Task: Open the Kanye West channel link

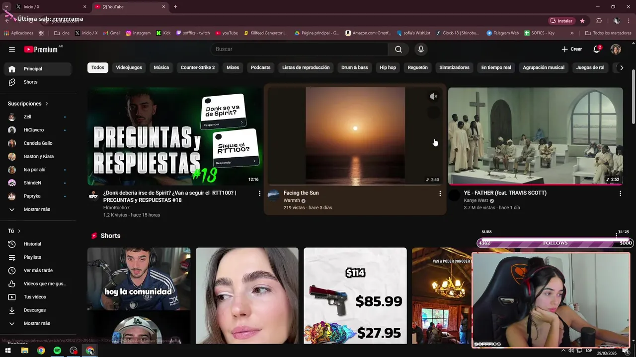Action: tap(476, 201)
